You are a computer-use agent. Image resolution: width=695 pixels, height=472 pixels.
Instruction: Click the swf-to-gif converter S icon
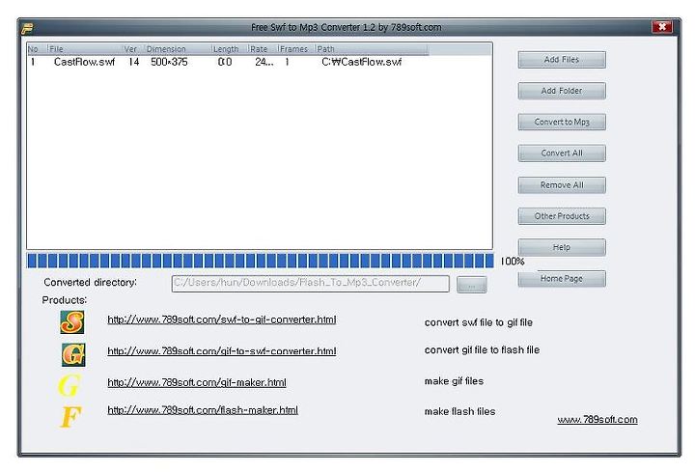71,322
